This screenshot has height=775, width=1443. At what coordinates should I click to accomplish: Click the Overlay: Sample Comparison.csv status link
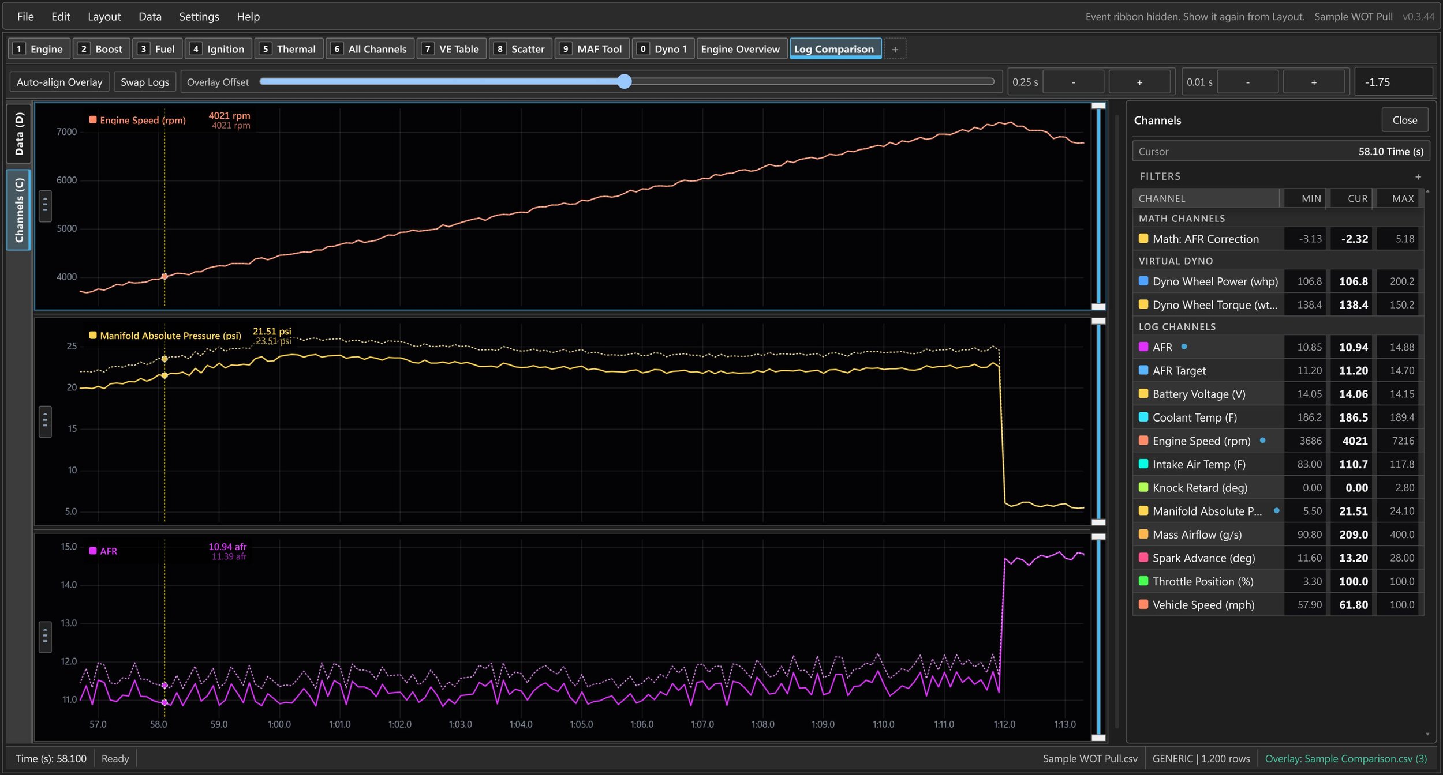[x=1345, y=759]
